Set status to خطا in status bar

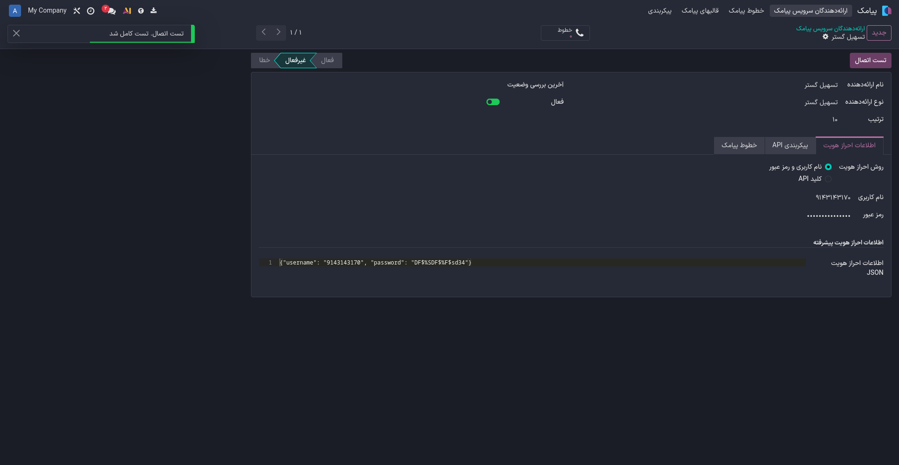[264, 60]
